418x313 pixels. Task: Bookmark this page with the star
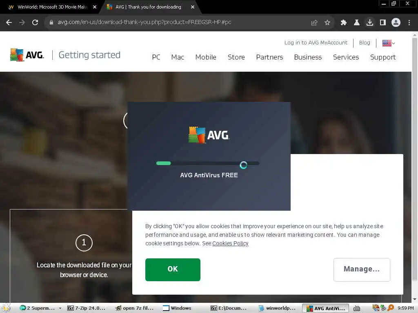(x=327, y=23)
